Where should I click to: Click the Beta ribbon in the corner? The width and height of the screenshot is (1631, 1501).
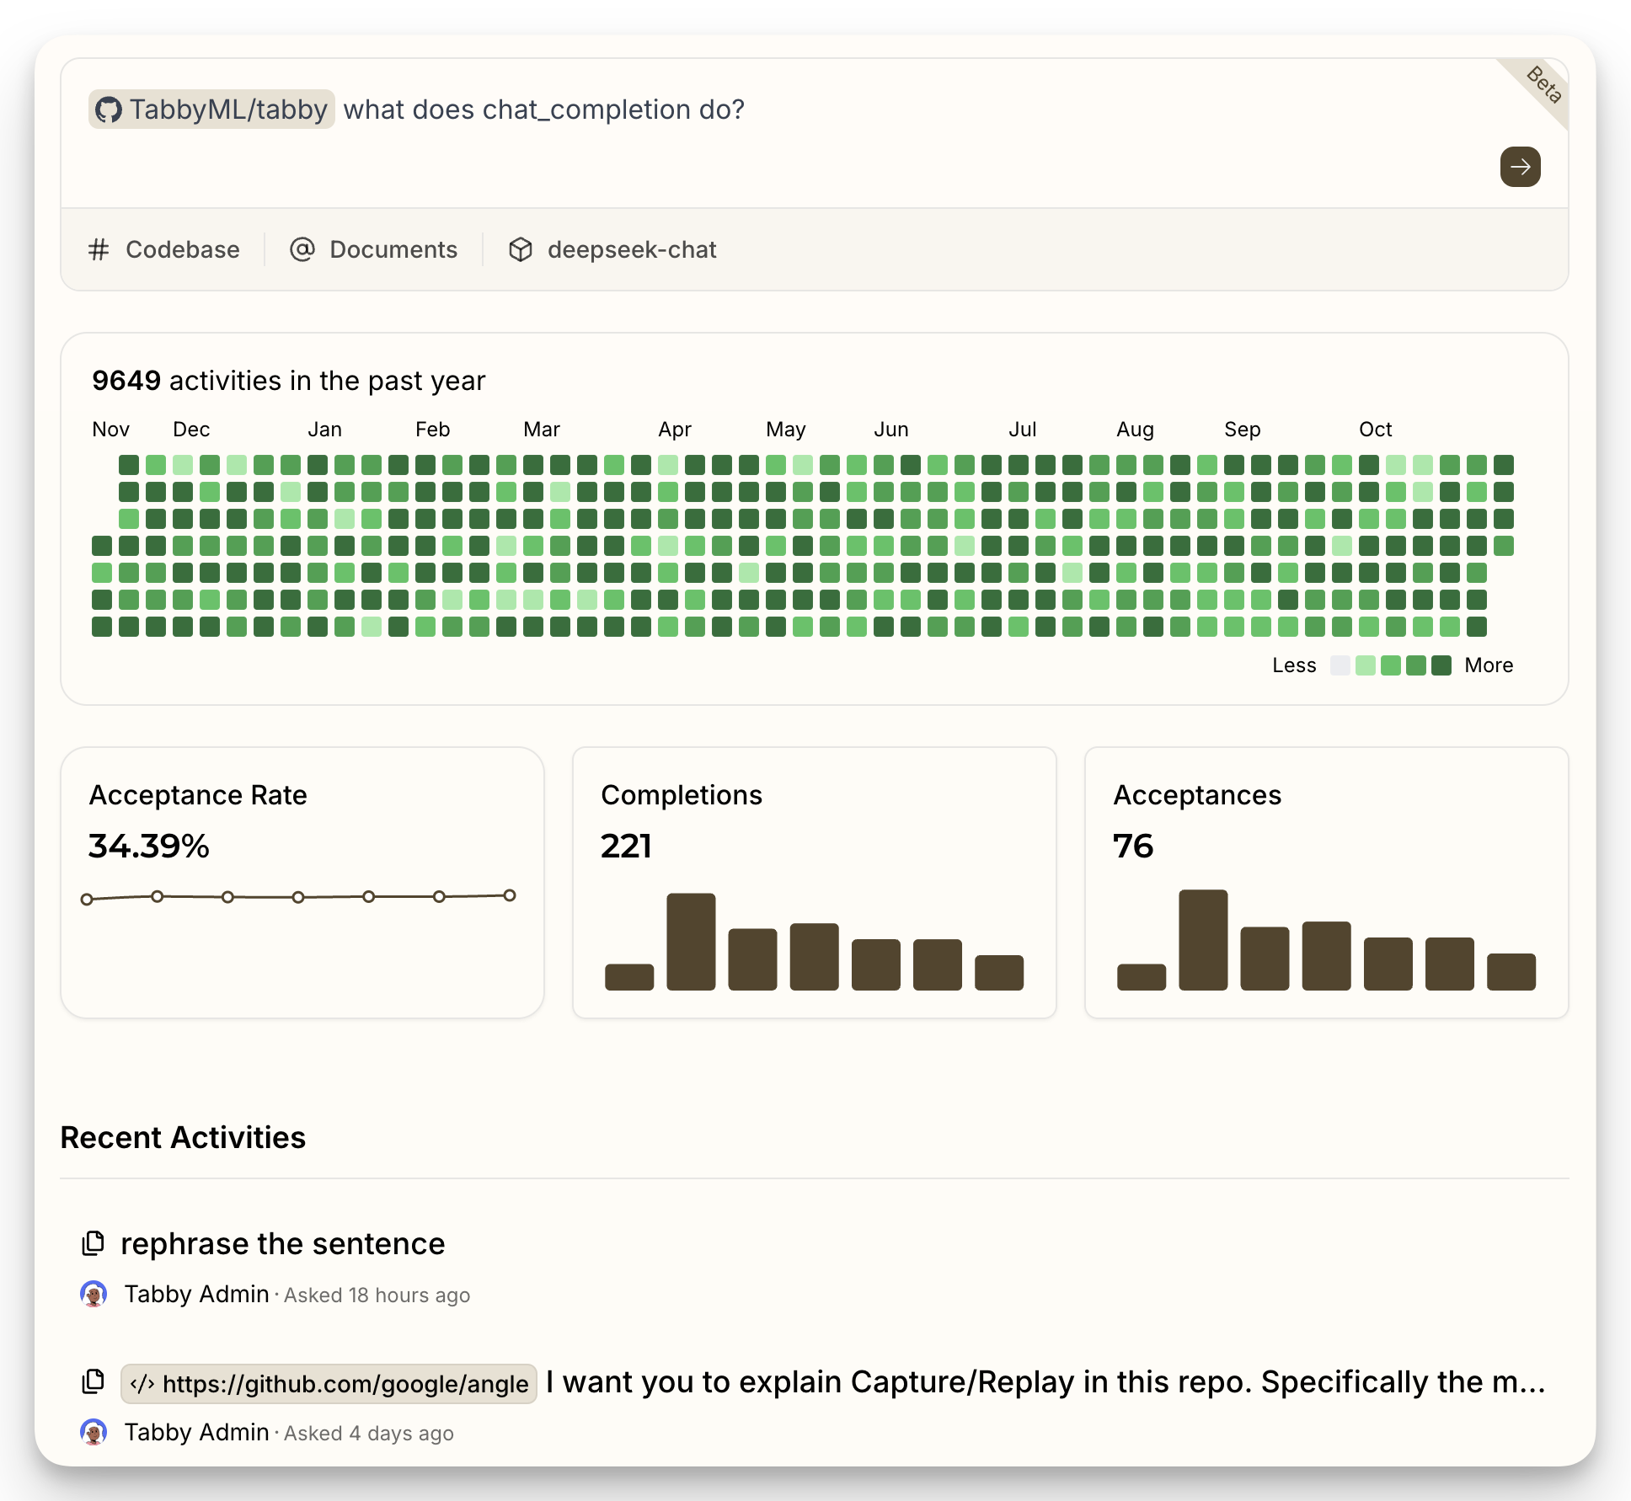click(1543, 85)
